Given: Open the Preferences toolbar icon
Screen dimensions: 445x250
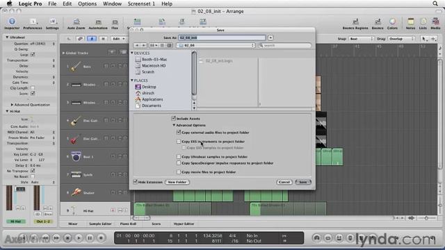Looking at the screenshot, I should click(33, 22).
